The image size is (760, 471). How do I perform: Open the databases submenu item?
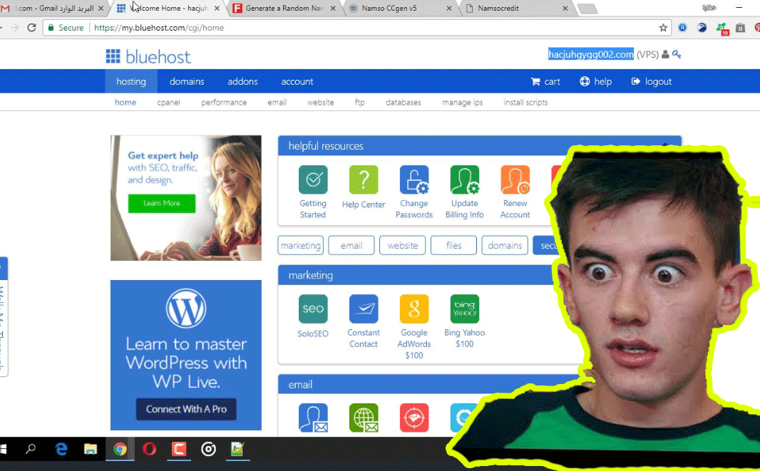[404, 102]
